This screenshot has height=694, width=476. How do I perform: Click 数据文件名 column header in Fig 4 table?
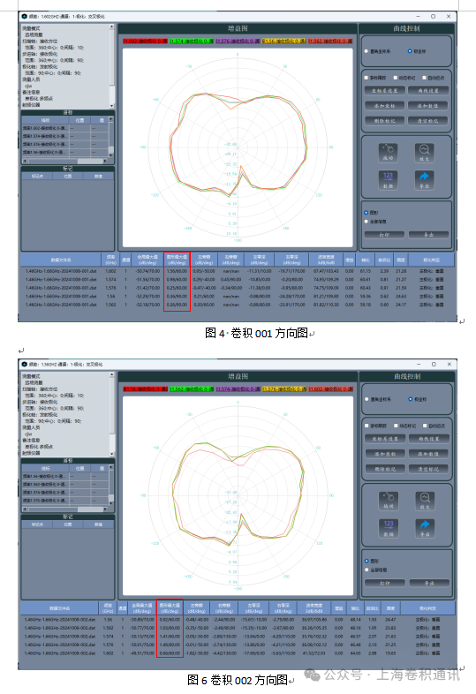61,260
